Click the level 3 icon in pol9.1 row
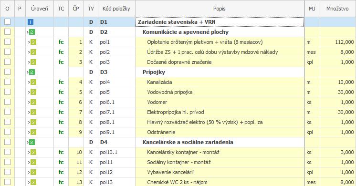Screen dimensions: 356x186 pos(33,132)
